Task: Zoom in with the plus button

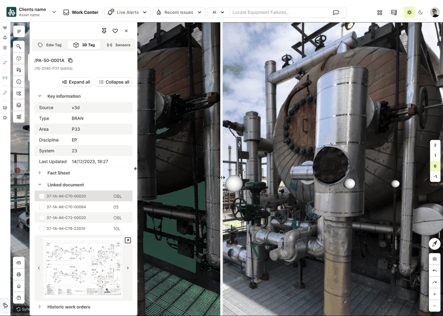Action: [x=434, y=294]
